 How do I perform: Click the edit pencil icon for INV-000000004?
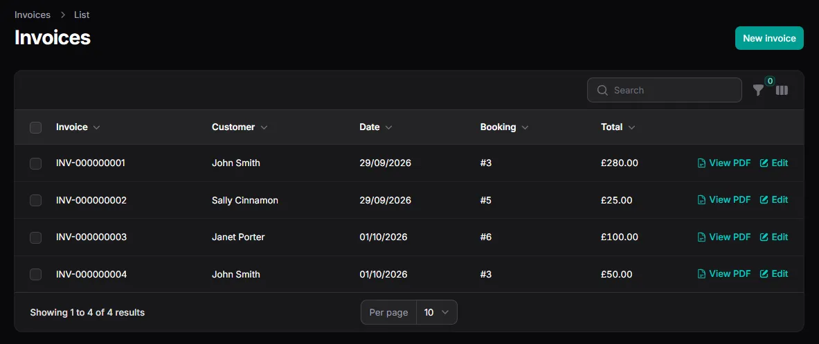click(x=764, y=274)
